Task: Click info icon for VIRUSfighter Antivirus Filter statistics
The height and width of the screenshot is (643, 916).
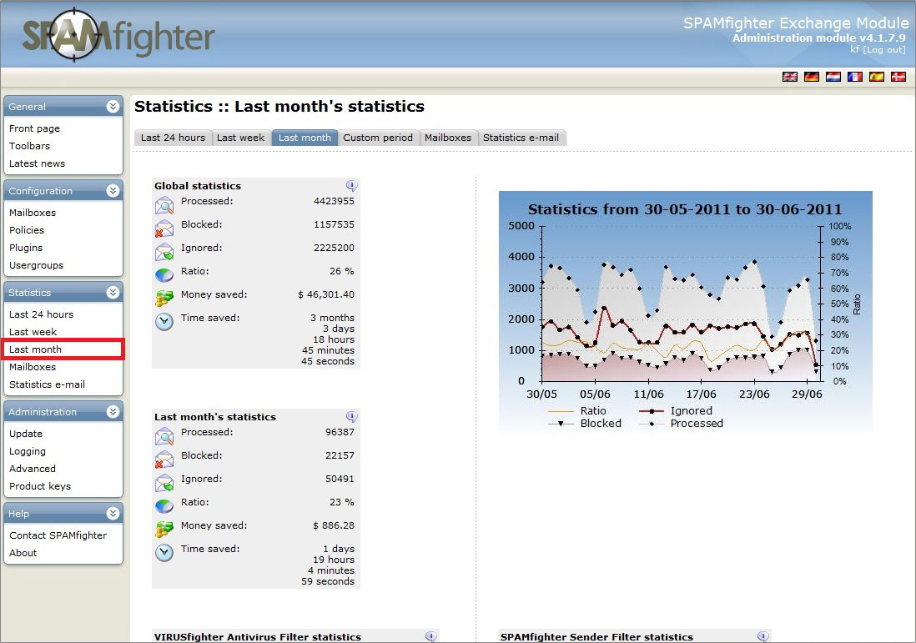Action: [430, 636]
